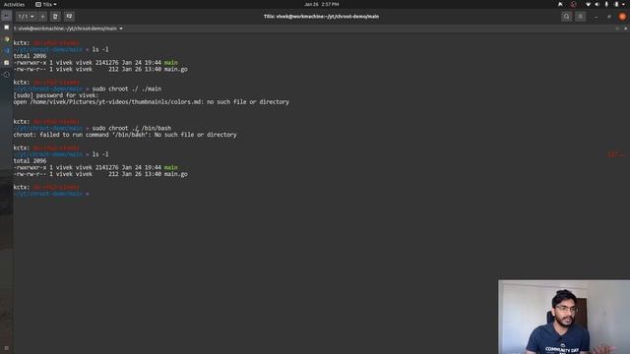Image resolution: width=630 pixels, height=354 pixels.
Task: Open the Activities overview
Action: [x=14, y=4]
